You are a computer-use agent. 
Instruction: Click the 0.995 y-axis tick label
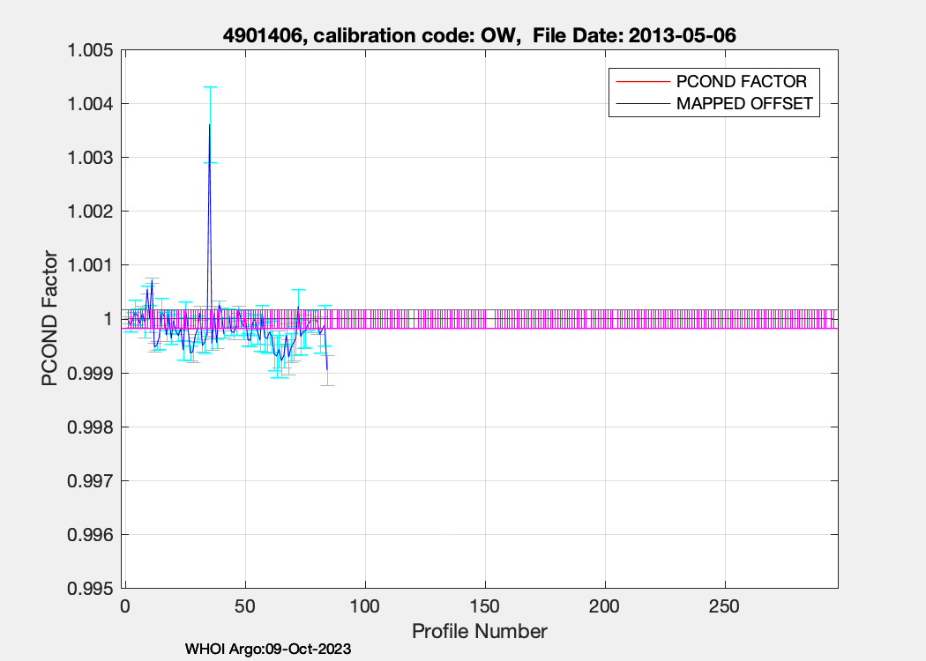tap(91, 589)
